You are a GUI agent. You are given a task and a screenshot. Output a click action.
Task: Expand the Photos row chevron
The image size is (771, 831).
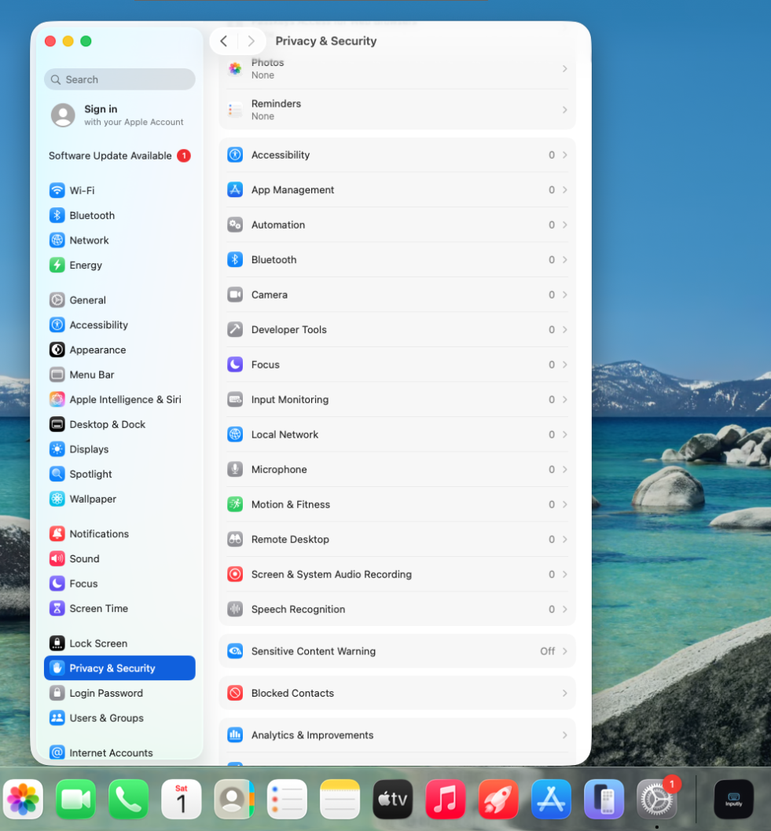click(x=564, y=69)
